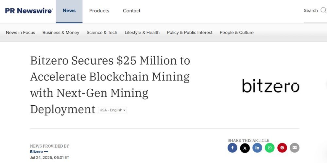Share article by email icon
Image resolution: width=327 pixels, height=164 pixels.
[295, 148]
